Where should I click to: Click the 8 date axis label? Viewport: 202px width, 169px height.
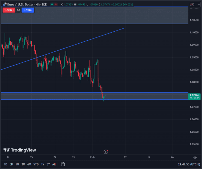(x=8, y=157)
